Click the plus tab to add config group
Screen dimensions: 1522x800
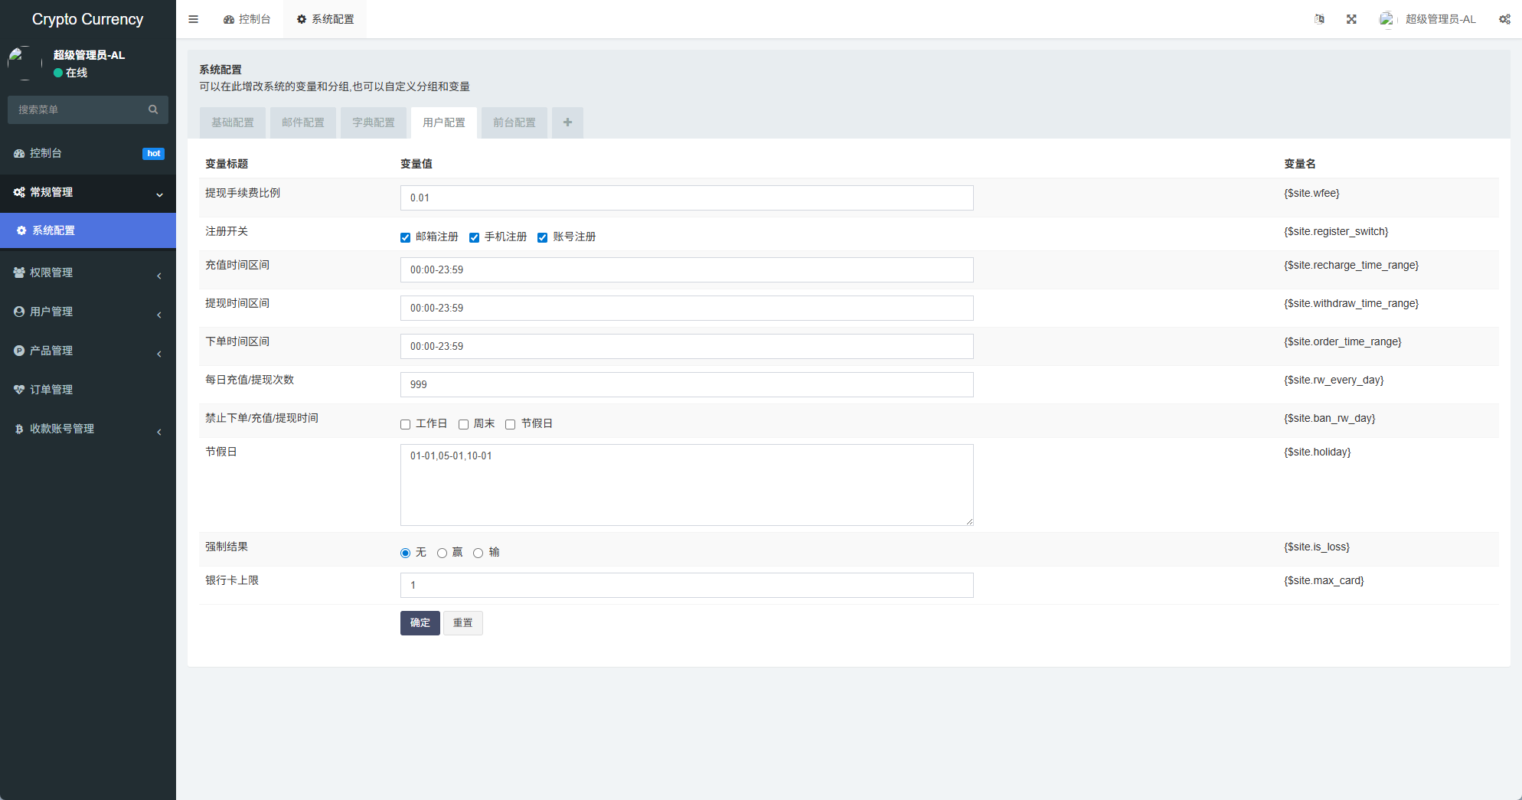[567, 122]
